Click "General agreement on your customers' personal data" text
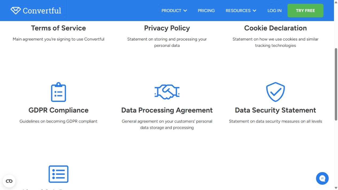Screen dimensions: 338x190 167,125
